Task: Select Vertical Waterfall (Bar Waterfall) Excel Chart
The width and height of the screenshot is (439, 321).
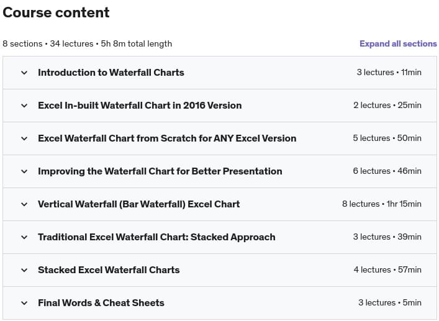Action: [x=139, y=204]
